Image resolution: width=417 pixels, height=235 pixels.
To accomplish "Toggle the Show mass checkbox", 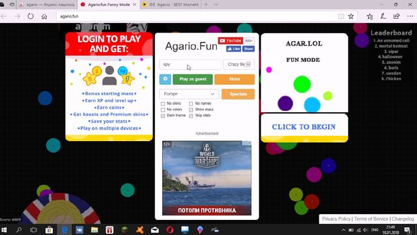I will (x=191, y=110).
